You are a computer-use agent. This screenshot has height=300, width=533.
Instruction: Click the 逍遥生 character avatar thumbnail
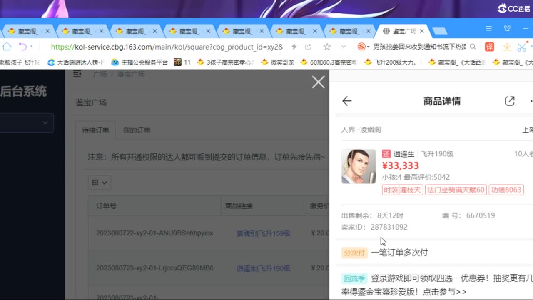click(x=359, y=166)
